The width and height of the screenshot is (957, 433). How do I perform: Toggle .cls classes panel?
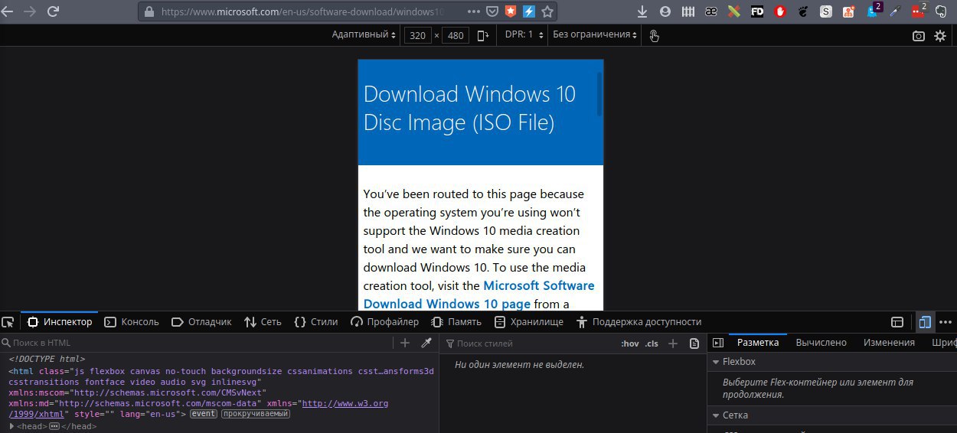[652, 343]
